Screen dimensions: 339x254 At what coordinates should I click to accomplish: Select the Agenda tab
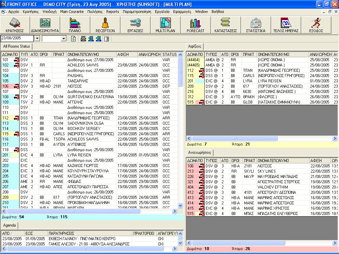9,225
